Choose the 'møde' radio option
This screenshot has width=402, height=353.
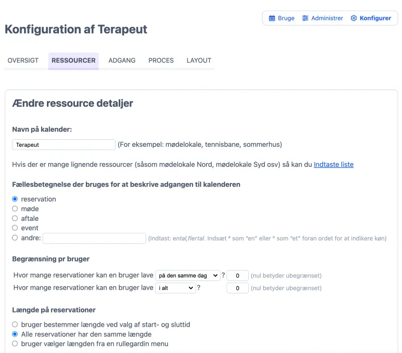coord(15,209)
